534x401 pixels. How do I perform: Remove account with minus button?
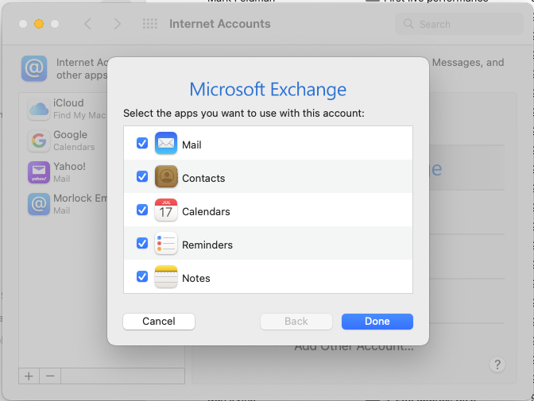coord(50,376)
